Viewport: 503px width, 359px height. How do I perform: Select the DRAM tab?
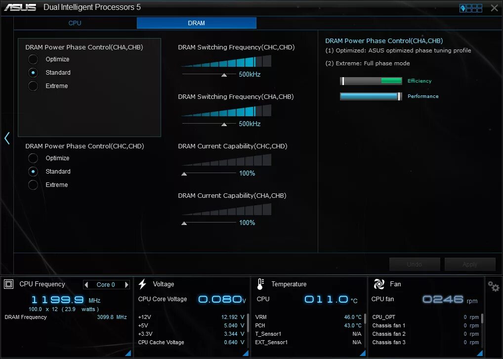pyautogui.click(x=196, y=23)
